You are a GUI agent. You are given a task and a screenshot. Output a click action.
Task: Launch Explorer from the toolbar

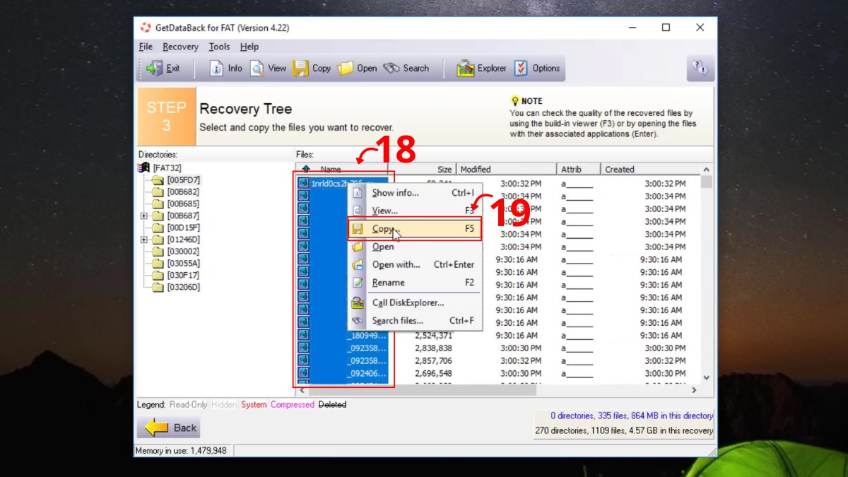pos(481,69)
